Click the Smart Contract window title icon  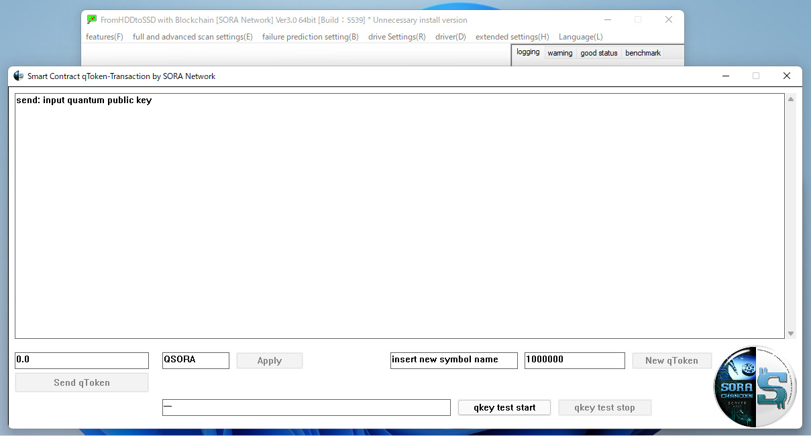coord(19,76)
